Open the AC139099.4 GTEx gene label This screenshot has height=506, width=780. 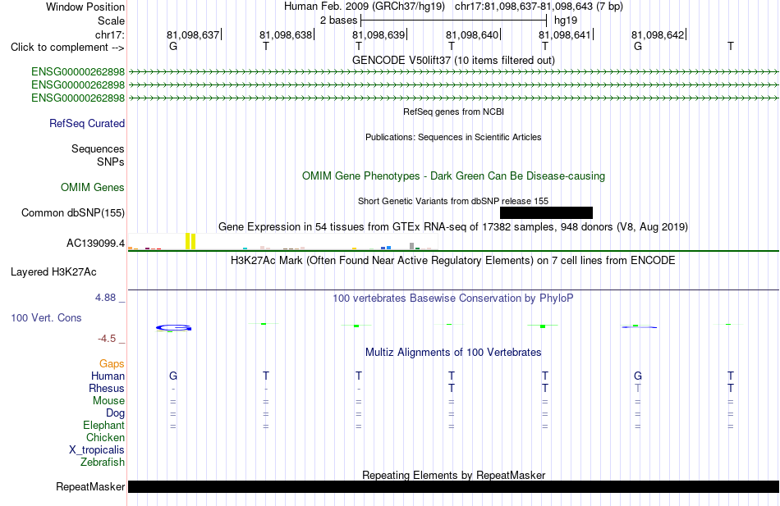pyautogui.click(x=95, y=243)
